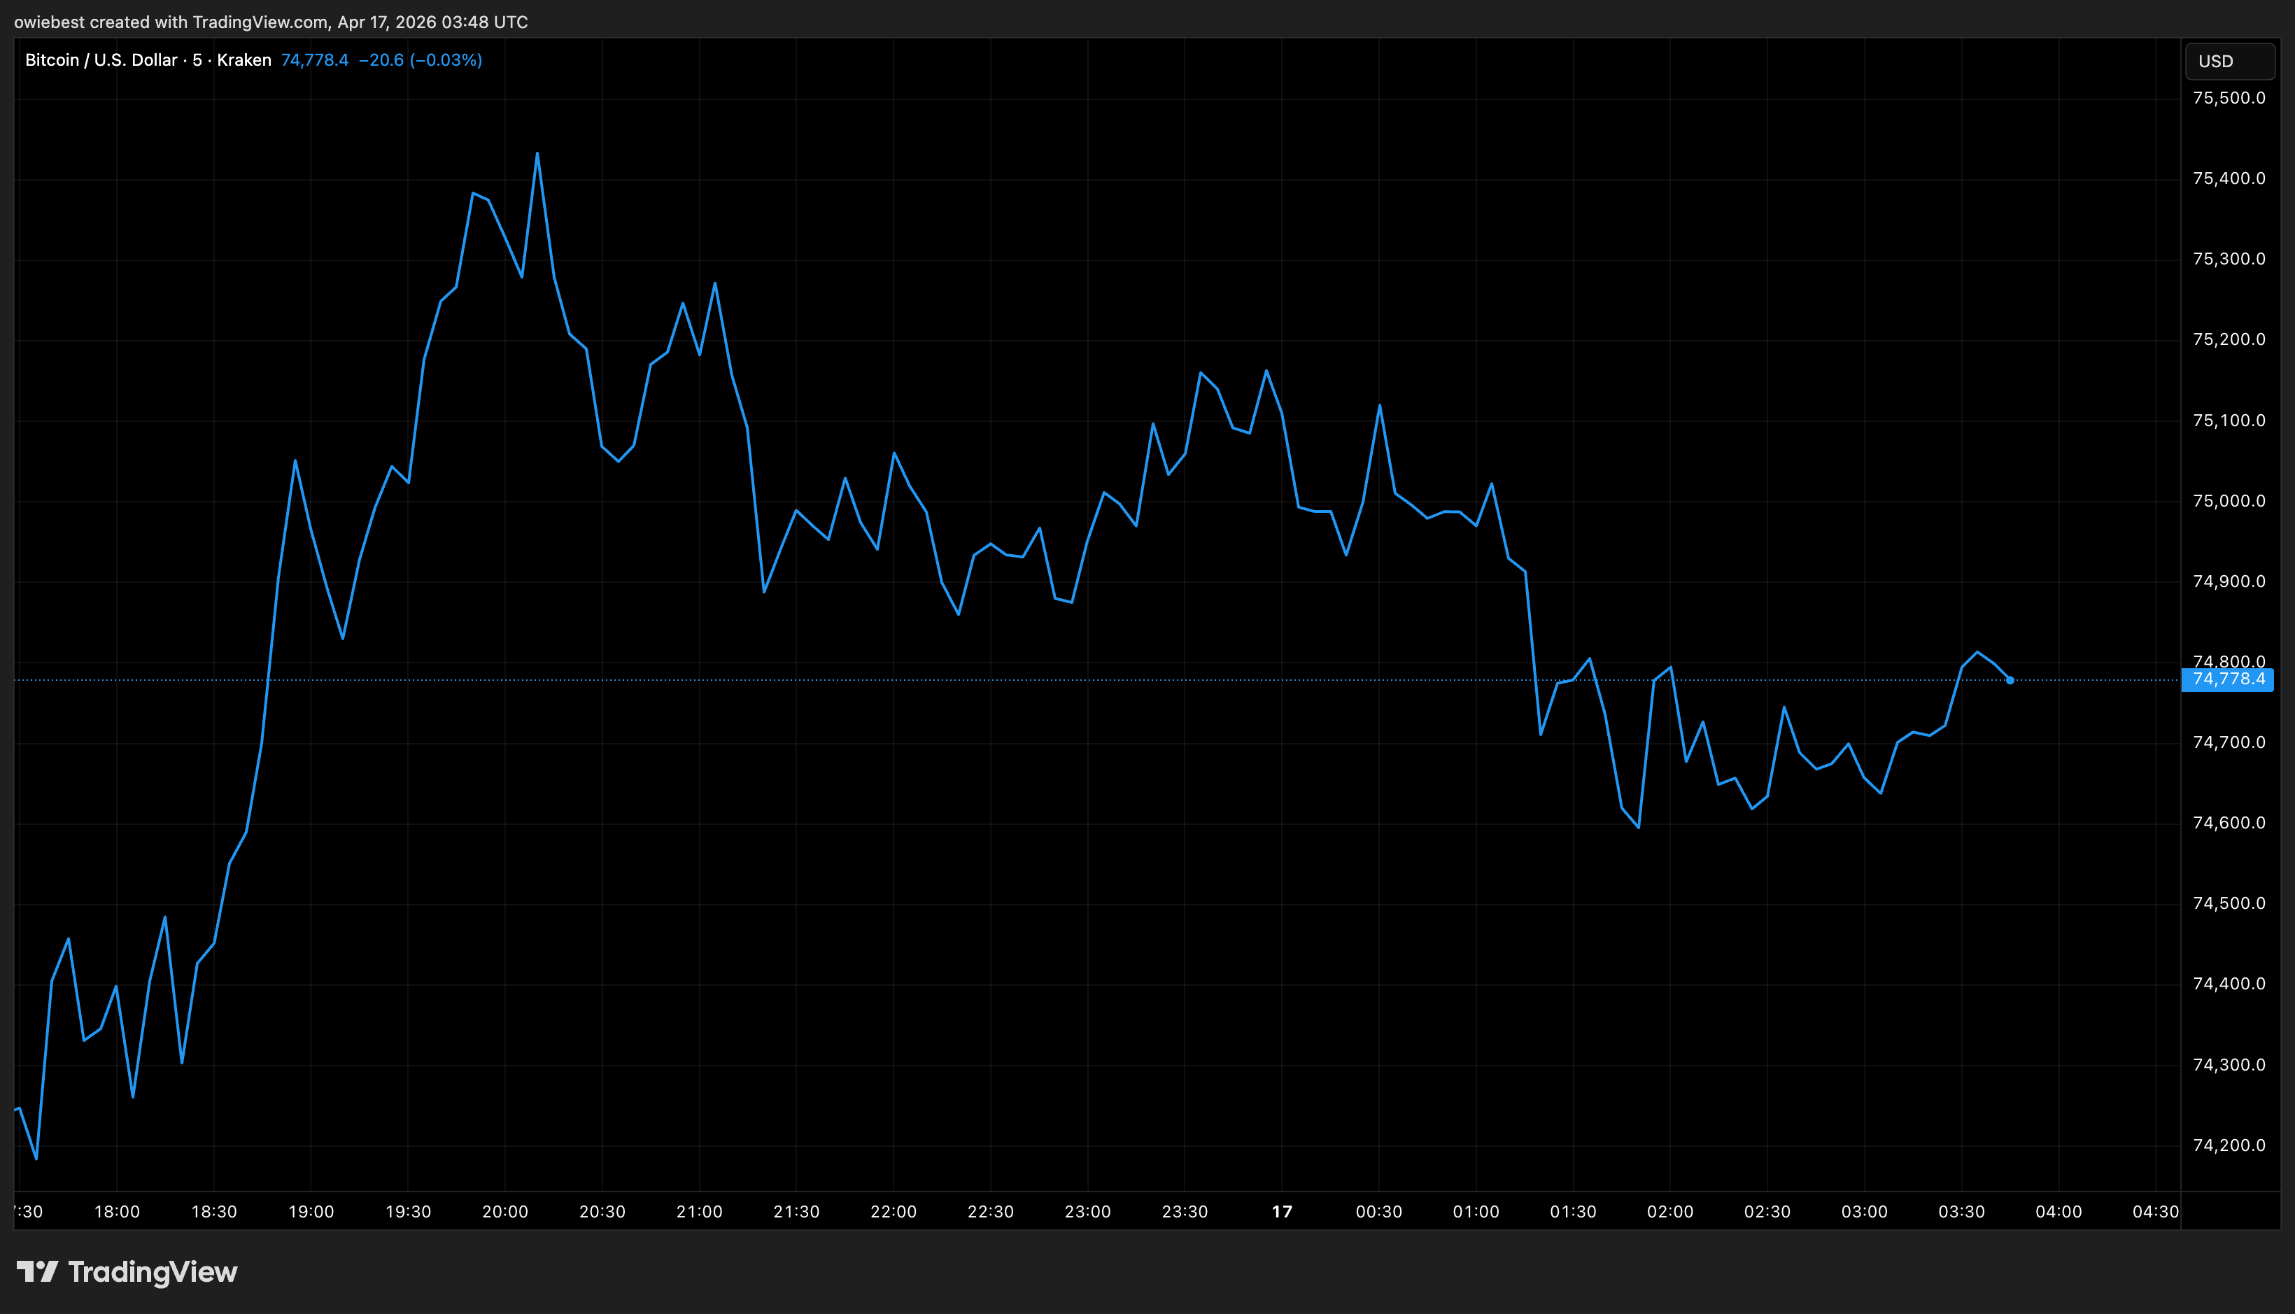Click the TradingView wordmark at bottom left
The width and height of the screenshot is (2295, 1314).
[153, 1271]
